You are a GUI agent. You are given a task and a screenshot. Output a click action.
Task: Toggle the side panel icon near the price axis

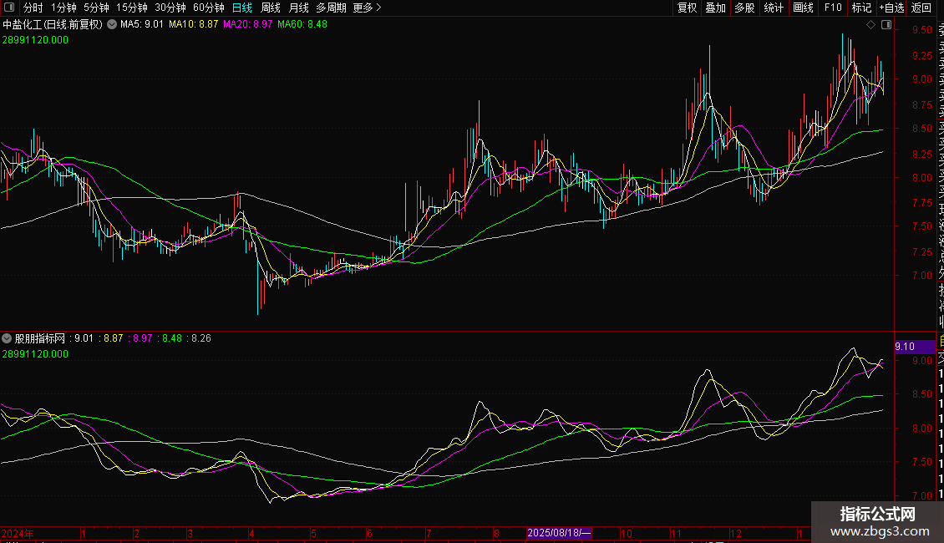886,25
